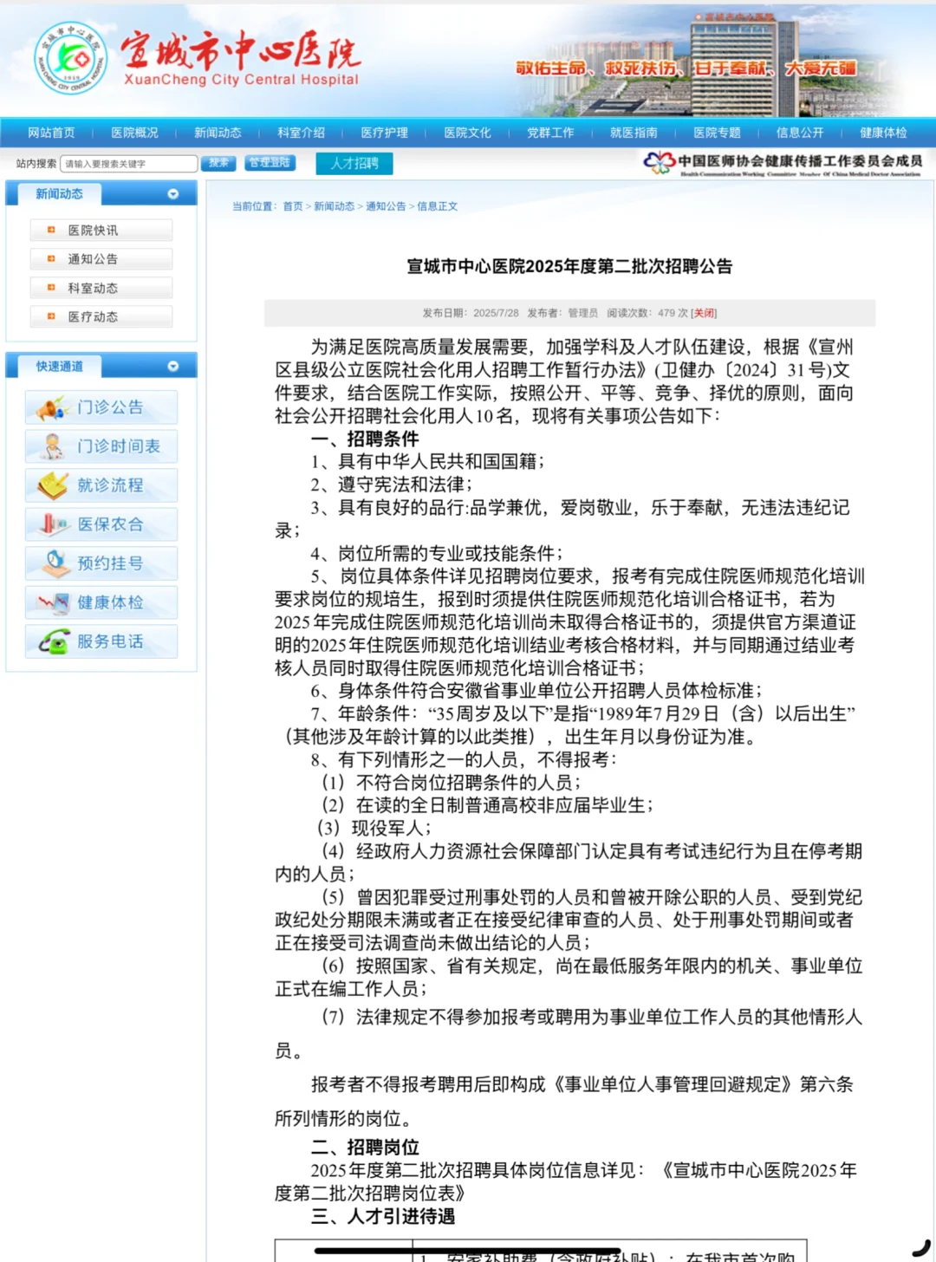This screenshot has width=936, height=1262.
Task: Click the 服务电话 telephone icon
Action: point(55,641)
